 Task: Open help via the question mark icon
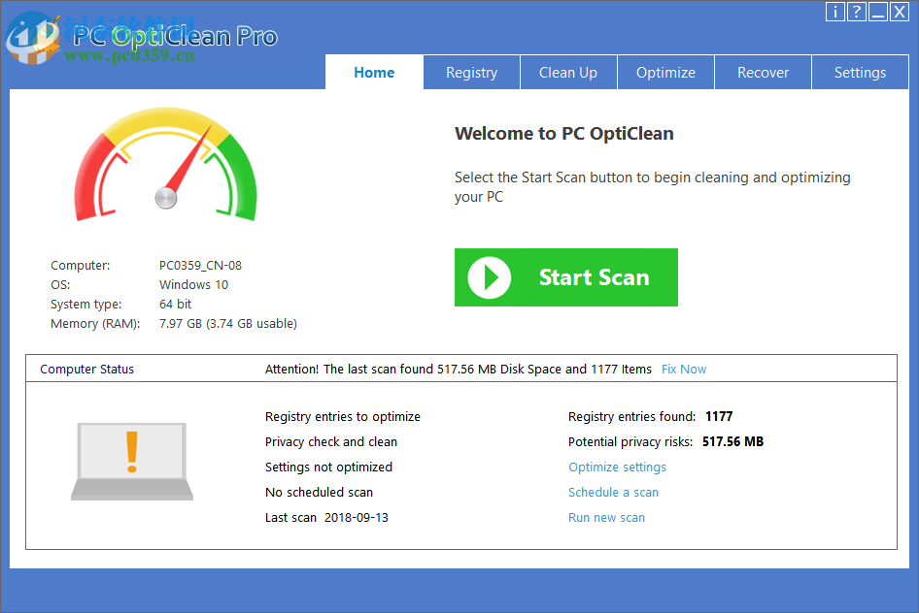[856, 12]
